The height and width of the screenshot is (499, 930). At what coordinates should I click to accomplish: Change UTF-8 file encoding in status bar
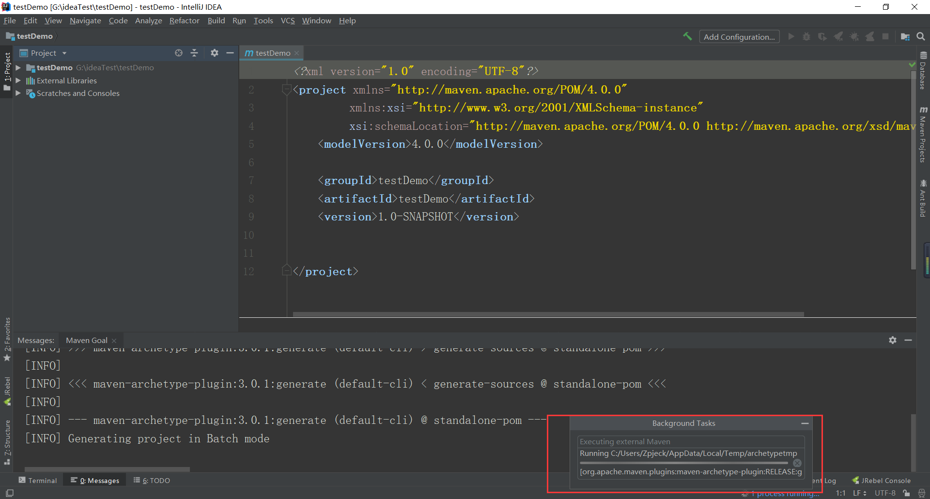click(x=885, y=493)
